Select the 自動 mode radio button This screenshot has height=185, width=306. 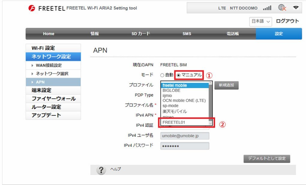[162, 75]
